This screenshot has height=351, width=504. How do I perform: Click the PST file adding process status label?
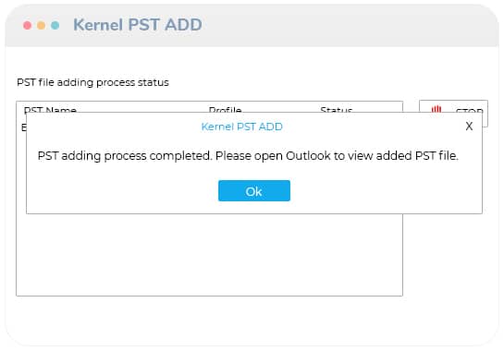click(x=92, y=82)
